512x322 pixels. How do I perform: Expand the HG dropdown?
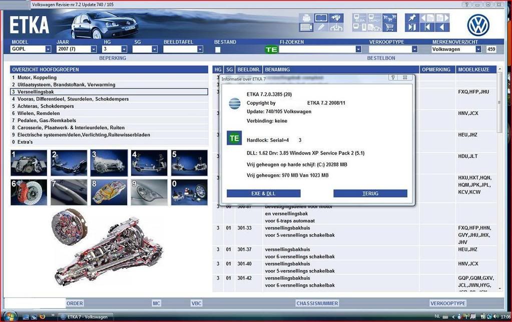click(x=124, y=49)
